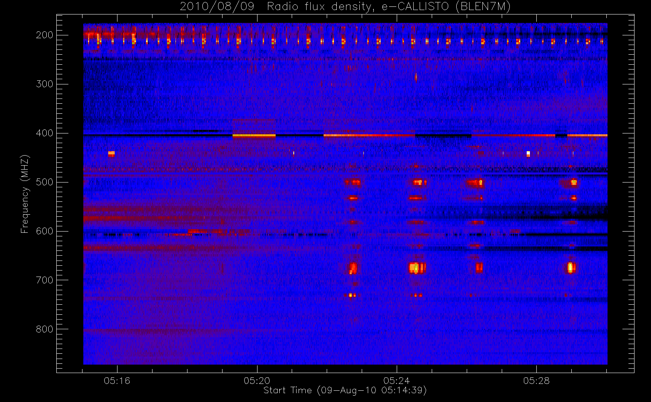Click the 800 frequency tick label
Image resolution: width=651 pixels, height=402 pixels.
tap(45, 329)
